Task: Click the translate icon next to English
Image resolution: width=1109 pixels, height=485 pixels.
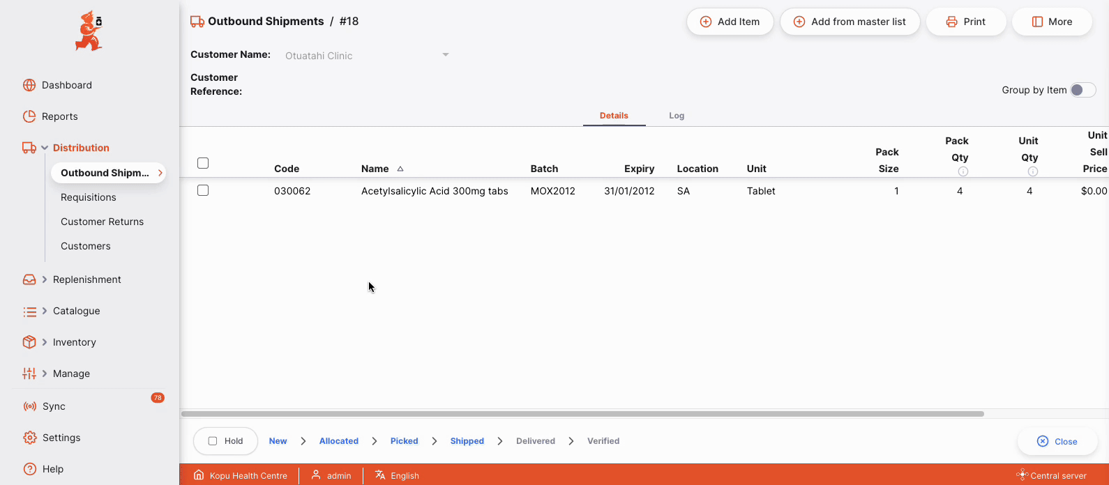Action: pos(380,475)
